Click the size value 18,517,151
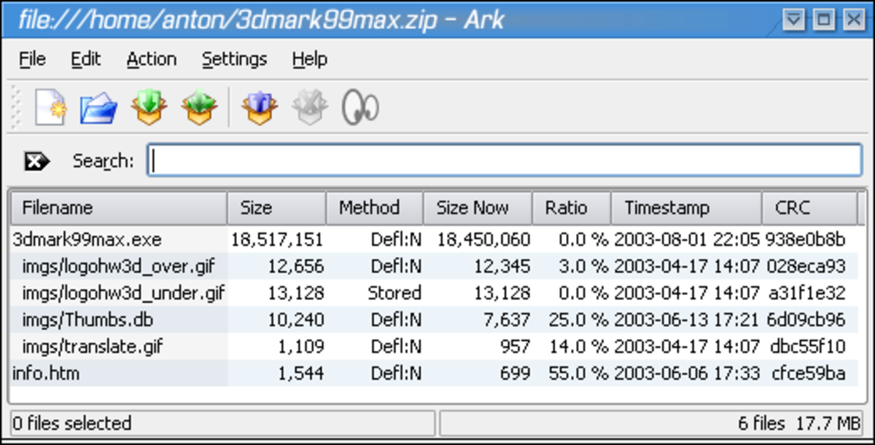The height and width of the screenshot is (445, 875). coord(277,240)
